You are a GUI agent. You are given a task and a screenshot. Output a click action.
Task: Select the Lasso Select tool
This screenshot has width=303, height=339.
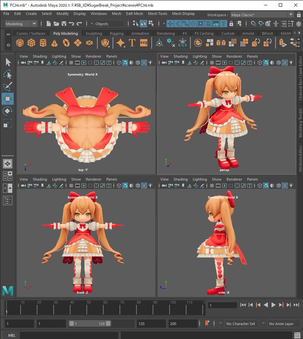coord(8,74)
